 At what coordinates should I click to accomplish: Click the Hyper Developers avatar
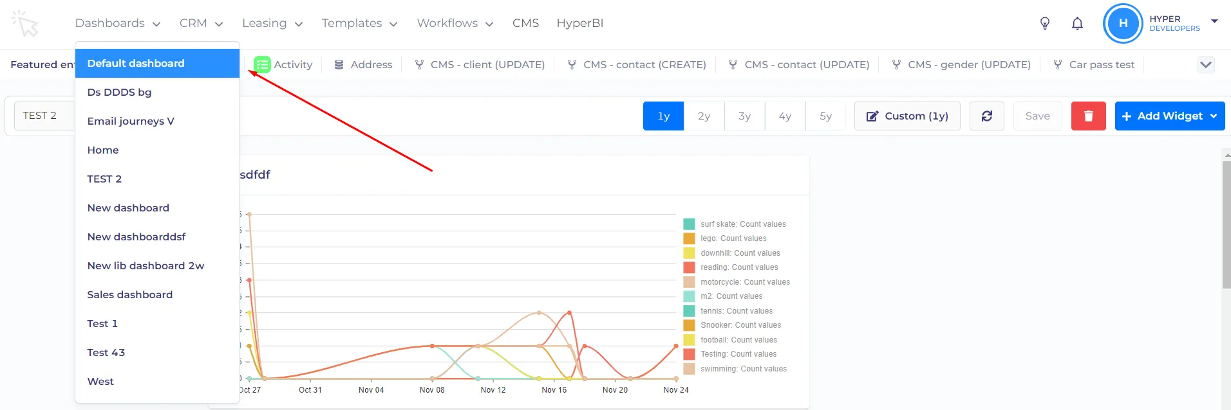1123,23
